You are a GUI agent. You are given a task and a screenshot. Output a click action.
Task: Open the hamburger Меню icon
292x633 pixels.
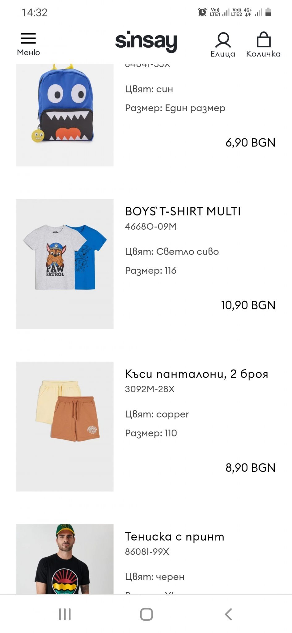(28, 38)
